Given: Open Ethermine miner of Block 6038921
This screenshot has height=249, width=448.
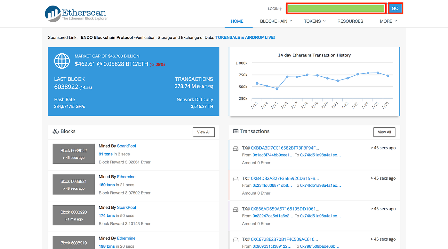Looking at the screenshot, I should pos(126,177).
